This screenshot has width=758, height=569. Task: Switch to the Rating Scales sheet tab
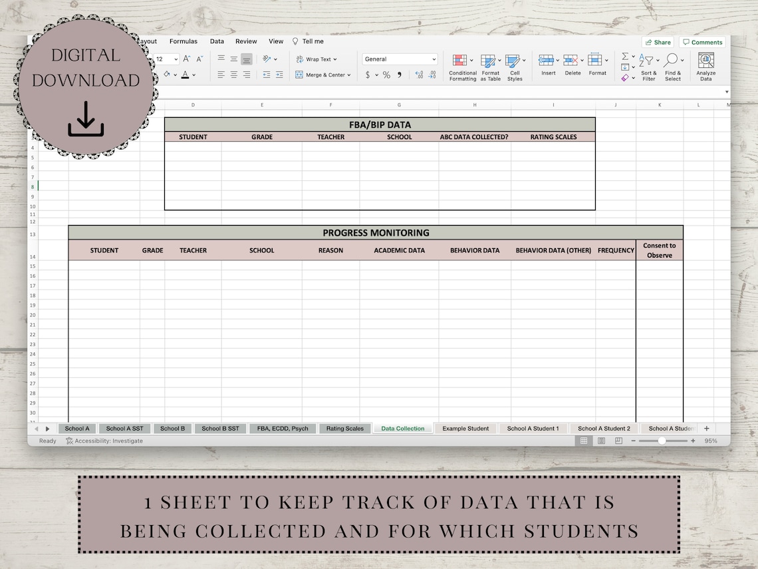point(345,428)
